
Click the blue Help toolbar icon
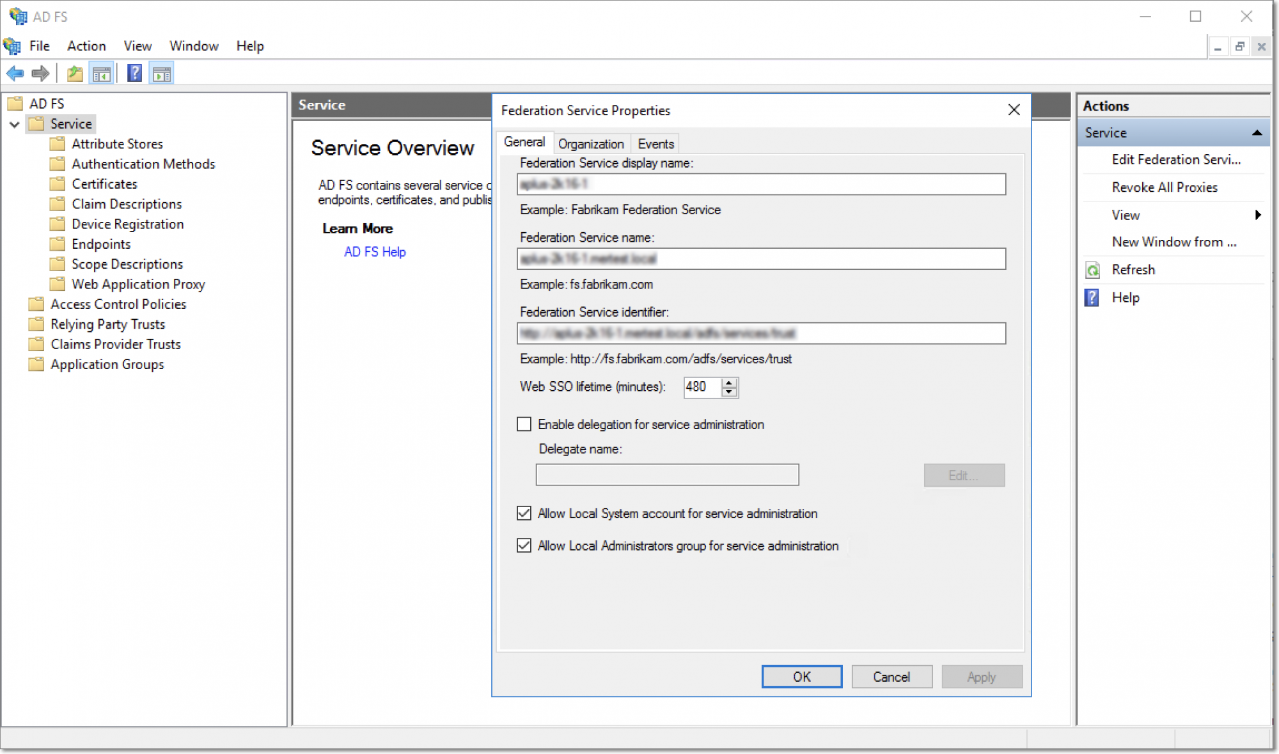tap(134, 74)
